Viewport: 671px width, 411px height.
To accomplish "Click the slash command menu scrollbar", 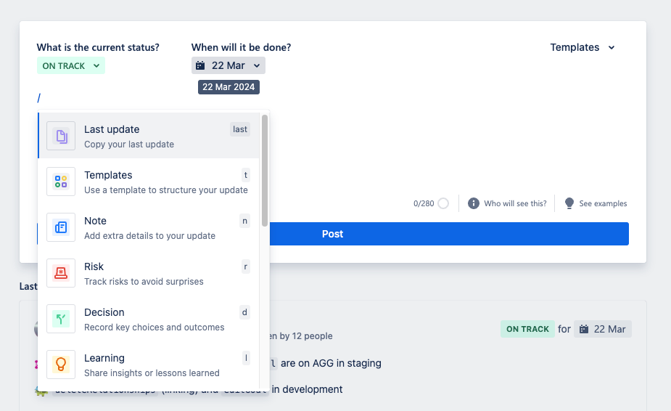I will coord(265,171).
